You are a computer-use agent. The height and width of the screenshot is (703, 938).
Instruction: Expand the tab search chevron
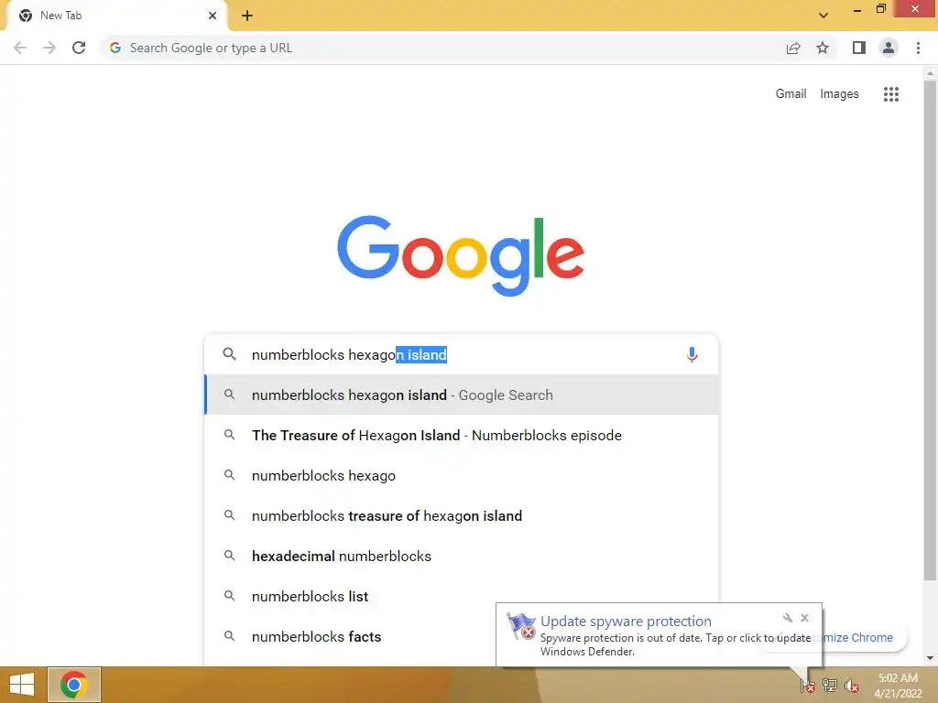point(823,16)
